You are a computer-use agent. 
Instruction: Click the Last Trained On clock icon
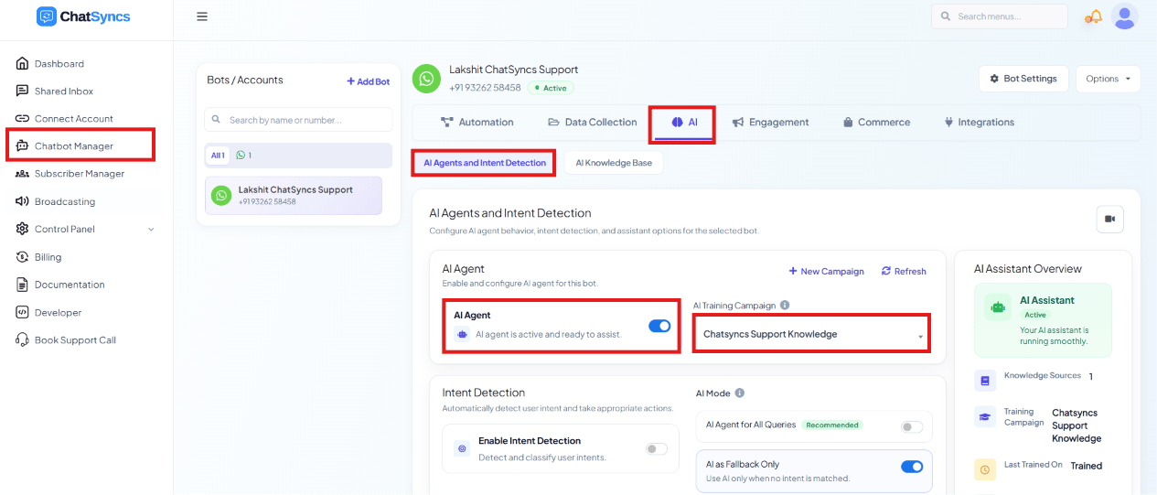[984, 469]
